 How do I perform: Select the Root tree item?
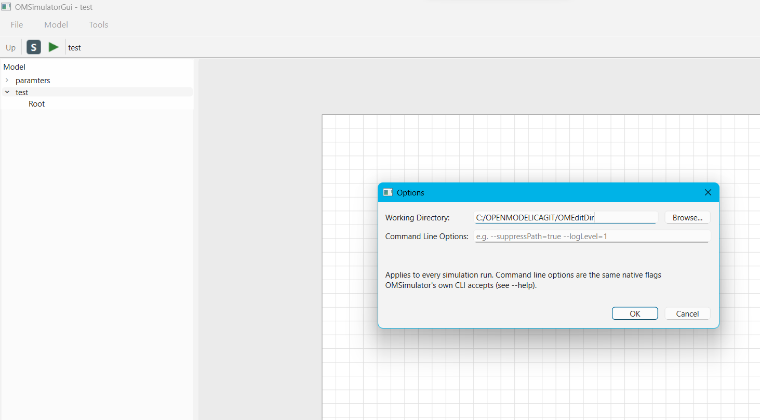[x=36, y=104]
